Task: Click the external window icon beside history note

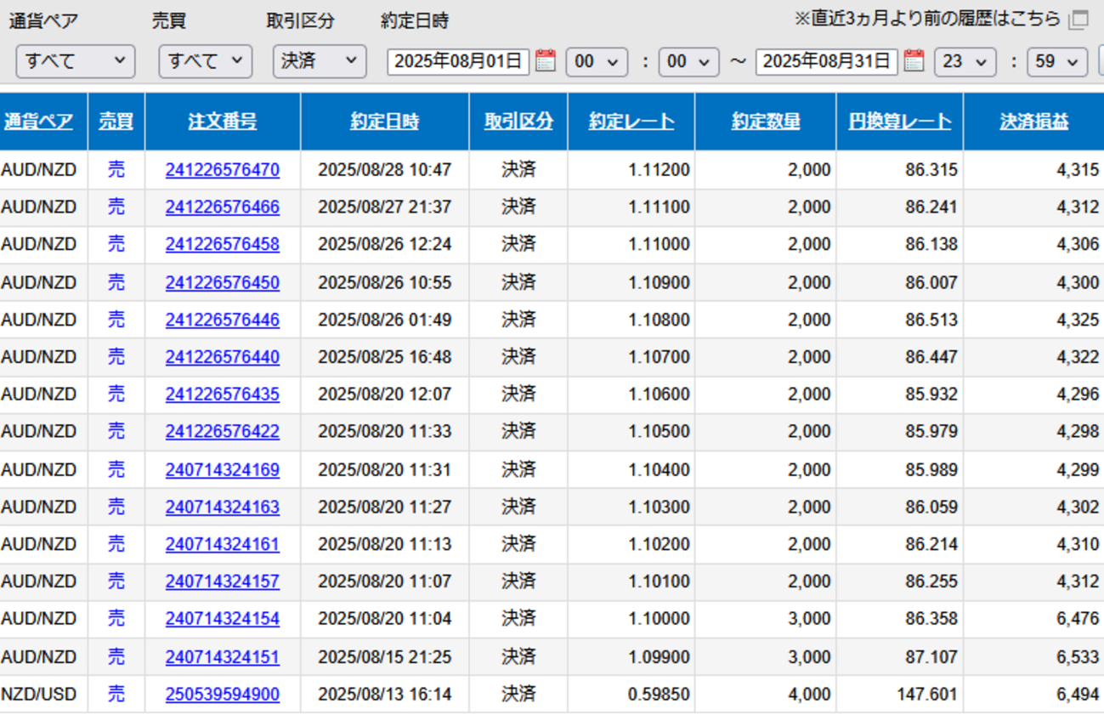Action: (1079, 20)
